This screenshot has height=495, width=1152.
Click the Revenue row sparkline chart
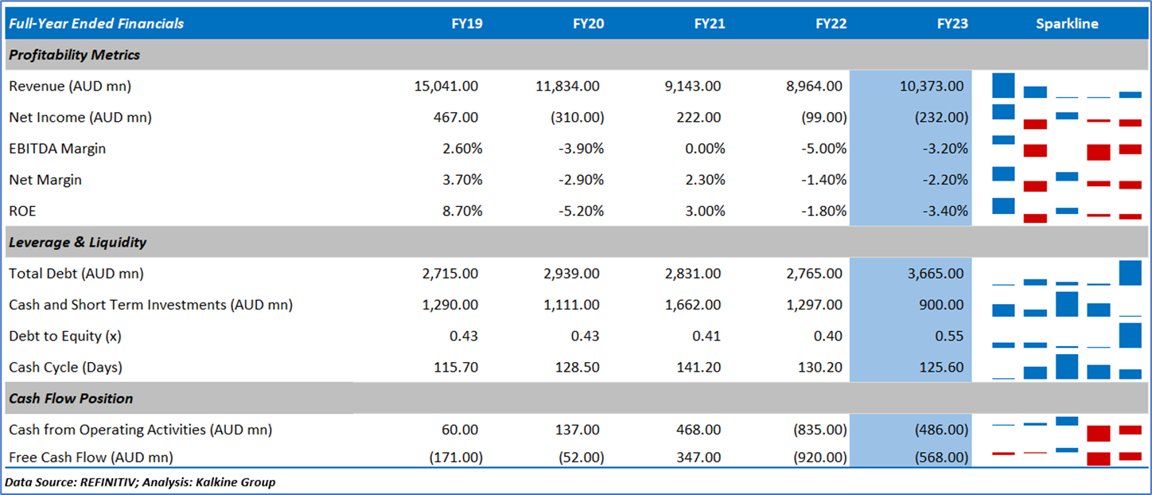click(x=1066, y=86)
